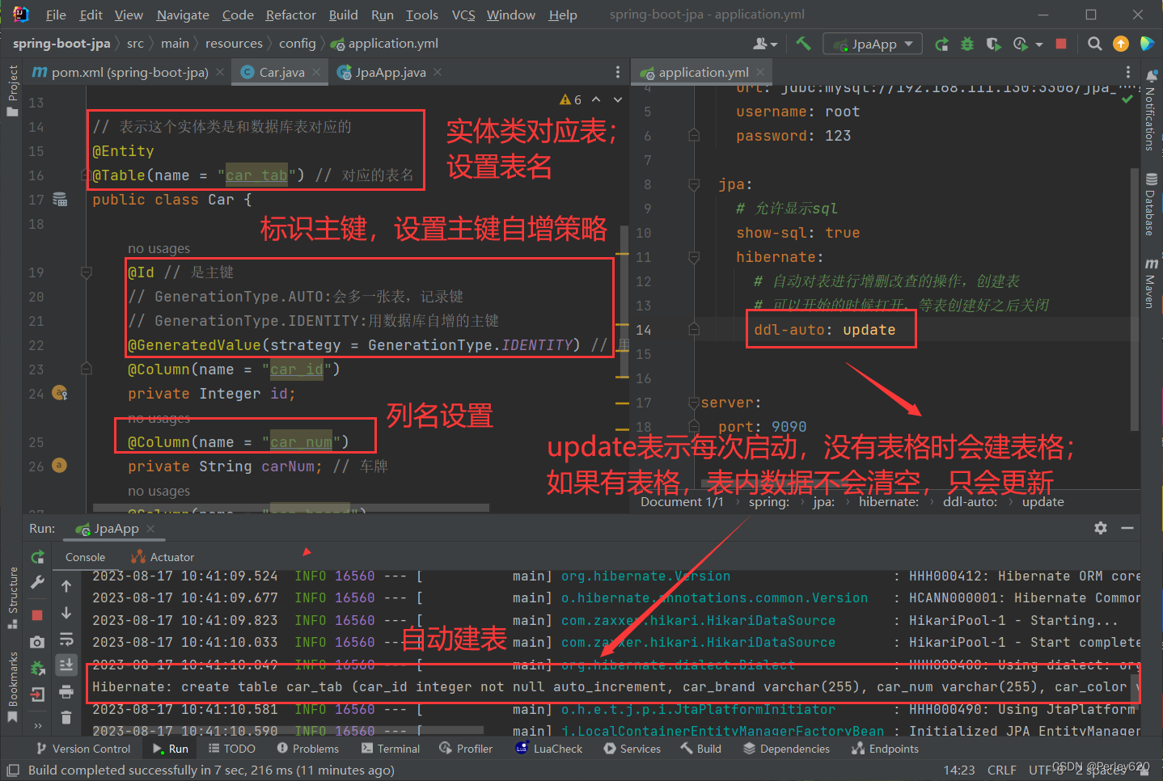Expand more Run panel actions with the double-chevron
The width and height of the screenshot is (1163, 781).
click(37, 725)
